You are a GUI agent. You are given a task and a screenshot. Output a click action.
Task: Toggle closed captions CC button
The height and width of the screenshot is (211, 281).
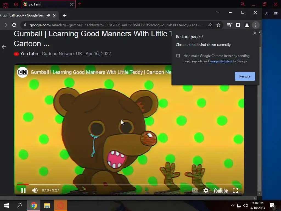click(x=195, y=190)
